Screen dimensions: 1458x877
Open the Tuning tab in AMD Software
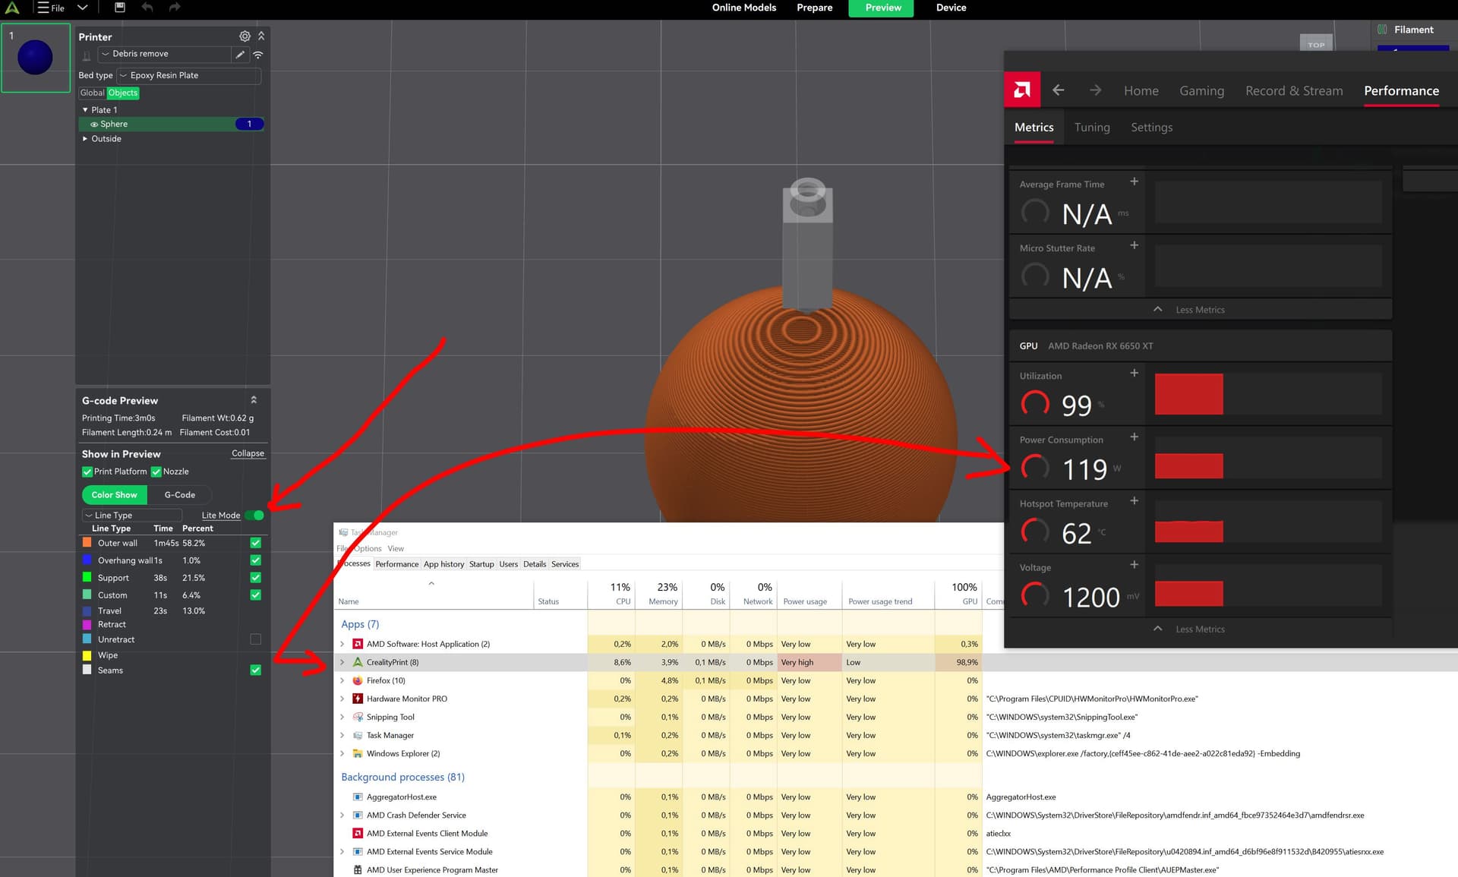(1091, 128)
